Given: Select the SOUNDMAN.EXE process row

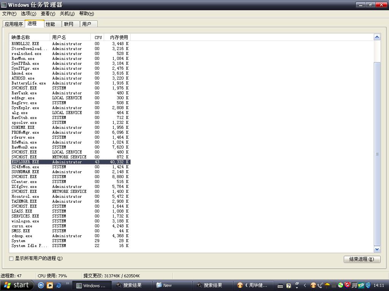Looking at the screenshot, I should point(70,172).
